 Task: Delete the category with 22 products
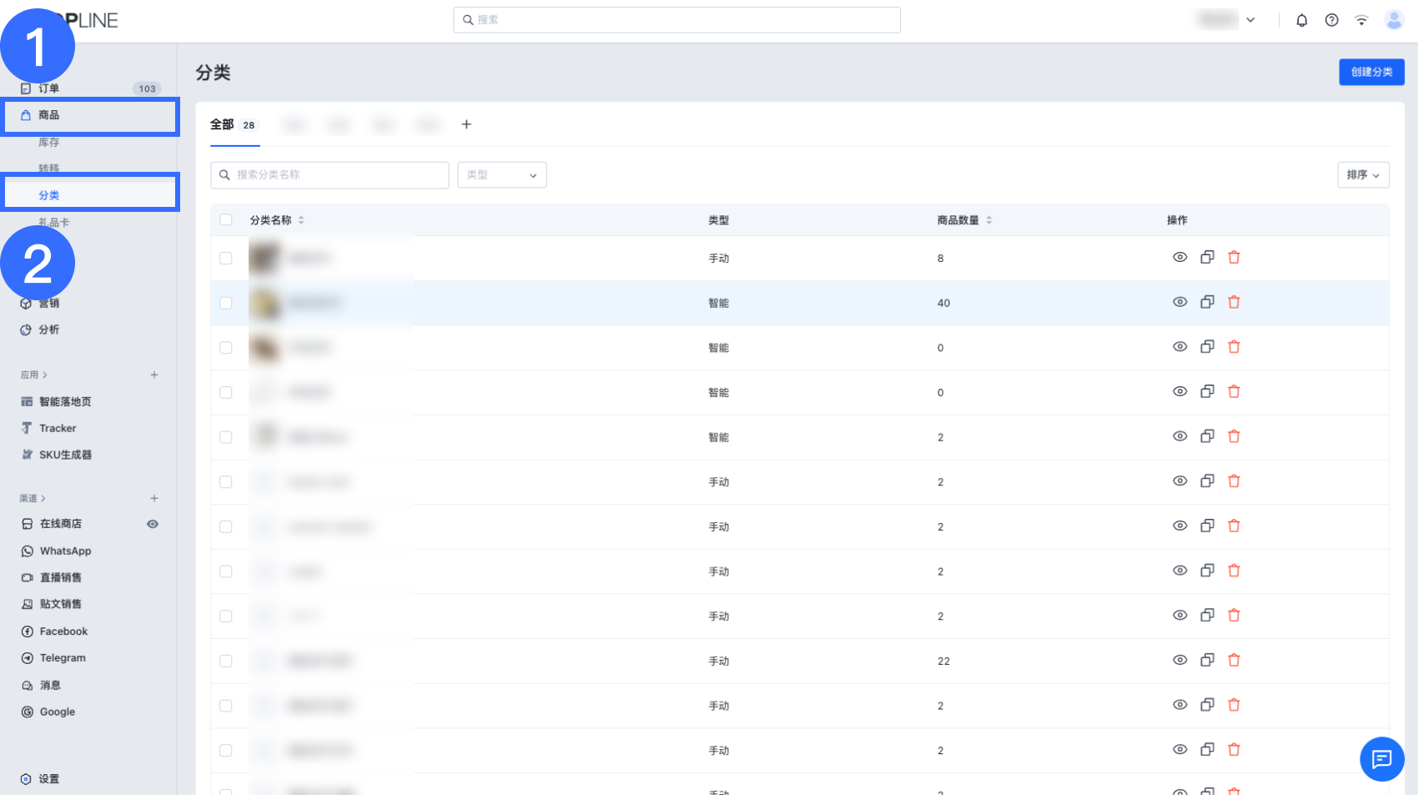(x=1234, y=661)
